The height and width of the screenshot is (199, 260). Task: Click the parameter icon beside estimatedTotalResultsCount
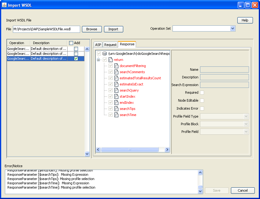117,78
